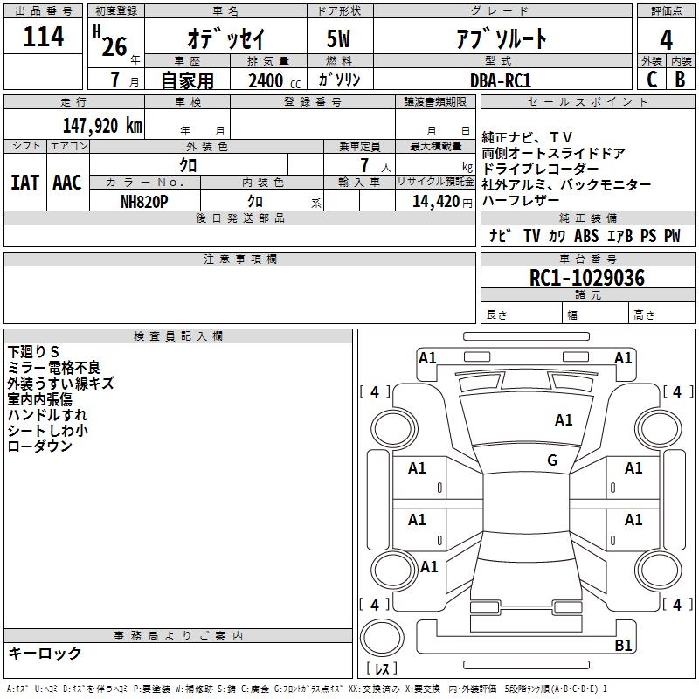Select seating capacity 7 人
699x699 pixels.
(376, 165)
